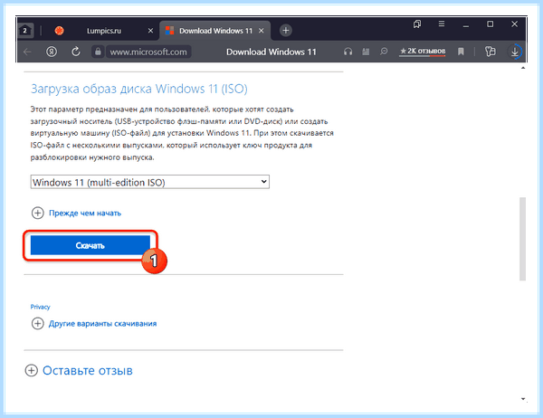Minimize the browser window
The image size is (543, 418).
(x=466, y=24)
